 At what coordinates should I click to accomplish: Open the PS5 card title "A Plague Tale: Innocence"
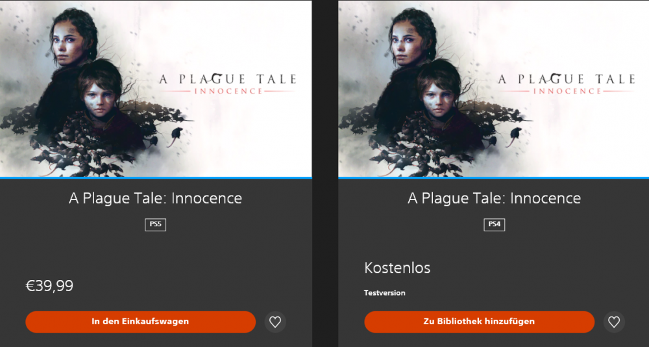pyautogui.click(x=156, y=198)
